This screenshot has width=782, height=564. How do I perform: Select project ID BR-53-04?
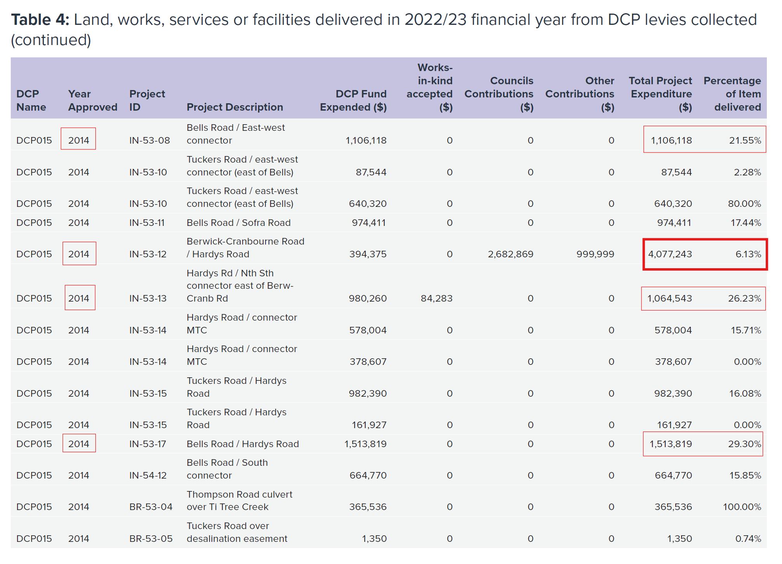151,507
